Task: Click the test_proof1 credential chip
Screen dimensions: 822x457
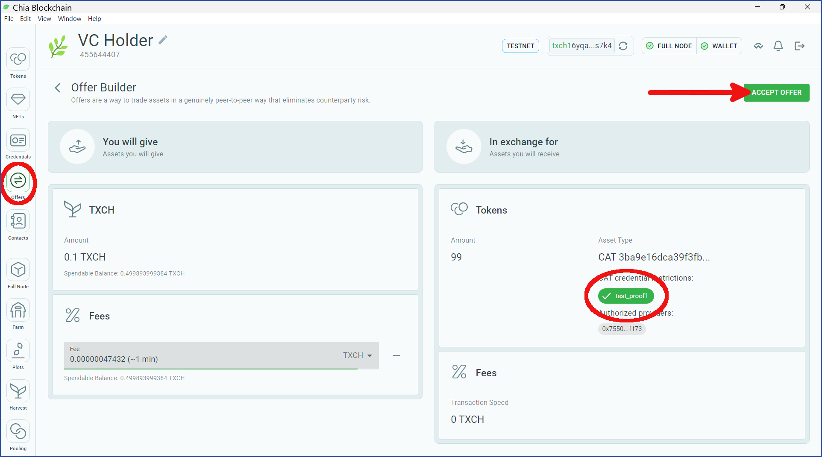Action: click(x=626, y=296)
